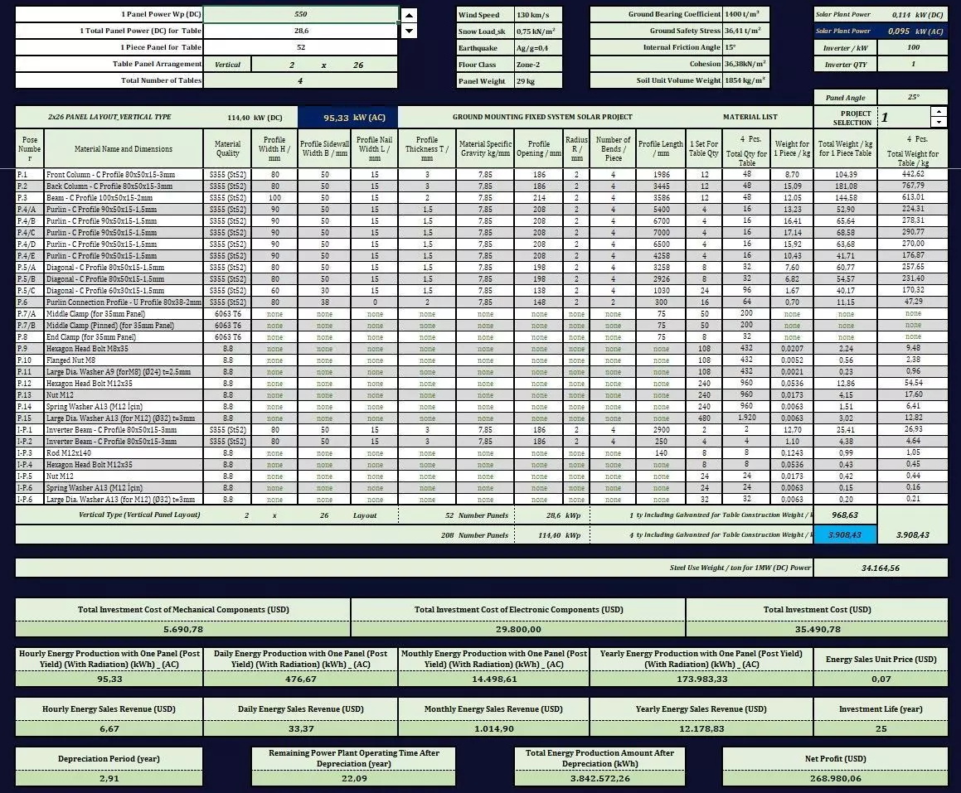Screen dimensions: 961x793
Task: Click the Panel Weight value '29 kg'
Action: pos(538,81)
